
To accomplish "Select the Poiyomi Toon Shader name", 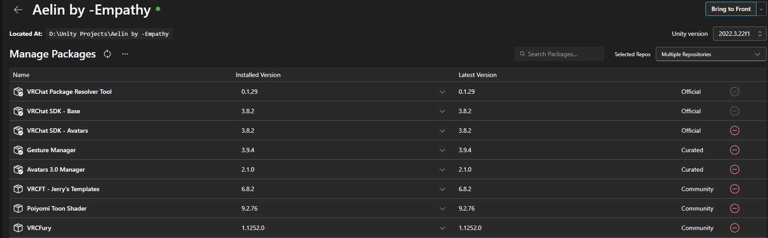I will (x=57, y=208).
